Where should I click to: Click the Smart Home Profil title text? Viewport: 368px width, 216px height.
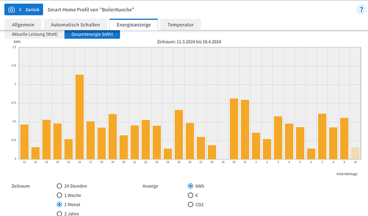[x=91, y=10]
